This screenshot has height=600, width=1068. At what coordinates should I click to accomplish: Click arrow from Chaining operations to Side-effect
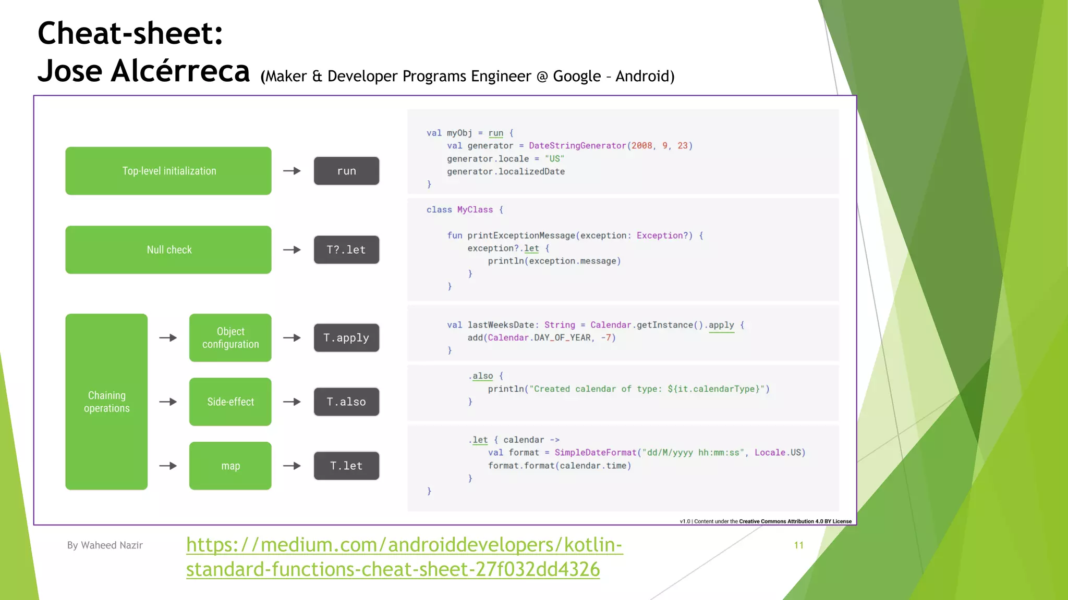(x=168, y=402)
